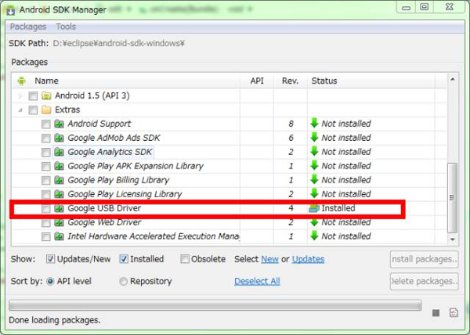This screenshot has width=470, height=335.
Task: Click the package icon next to Google Analytics SDK
Action: [59, 152]
